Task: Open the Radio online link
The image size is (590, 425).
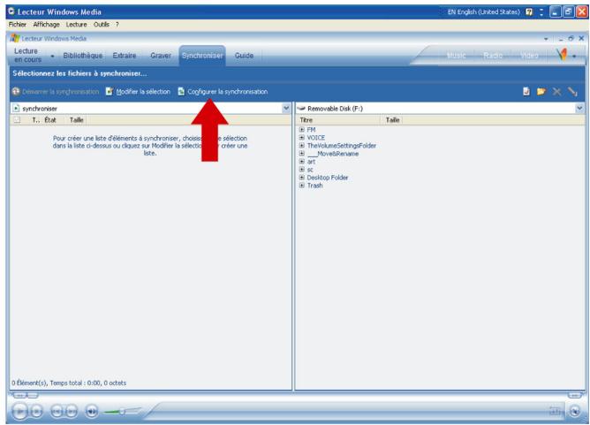Action: pos(493,56)
